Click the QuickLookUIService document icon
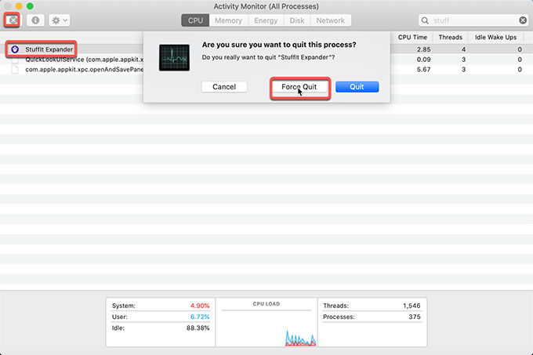533x355 pixels. 15,60
